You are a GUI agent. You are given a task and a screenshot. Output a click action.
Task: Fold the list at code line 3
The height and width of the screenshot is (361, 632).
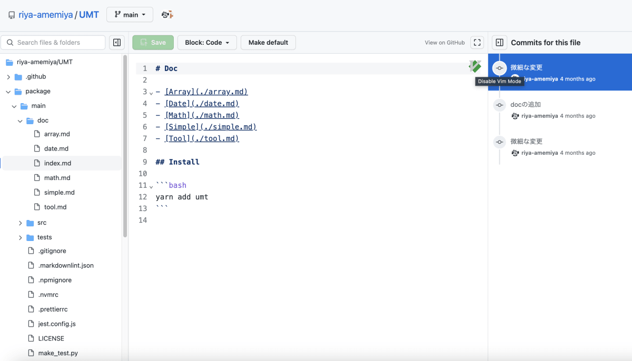(x=151, y=93)
